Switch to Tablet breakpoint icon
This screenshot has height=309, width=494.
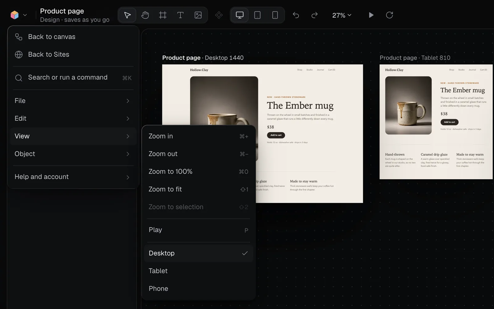257,15
